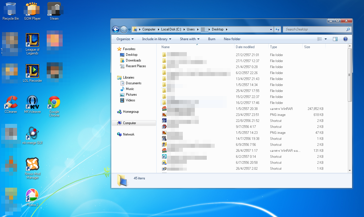Open the Organize dropdown menu
This screenshot has height=217, width=364.
(x=125, y=39)
